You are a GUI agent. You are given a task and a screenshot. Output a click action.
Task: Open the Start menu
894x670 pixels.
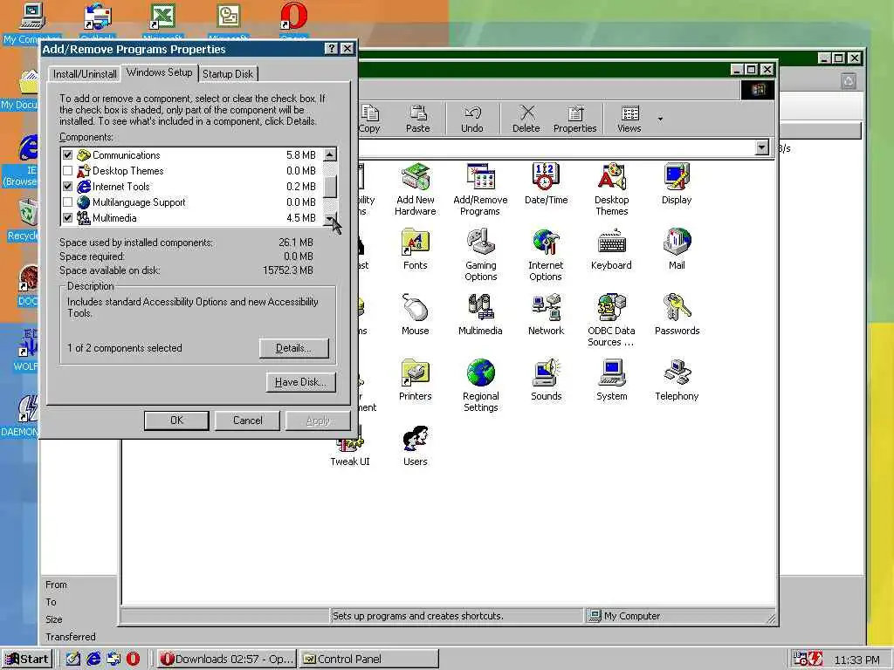(27, 660)
